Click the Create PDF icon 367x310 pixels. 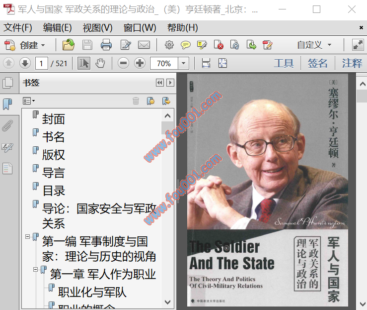tap(10, 45)
